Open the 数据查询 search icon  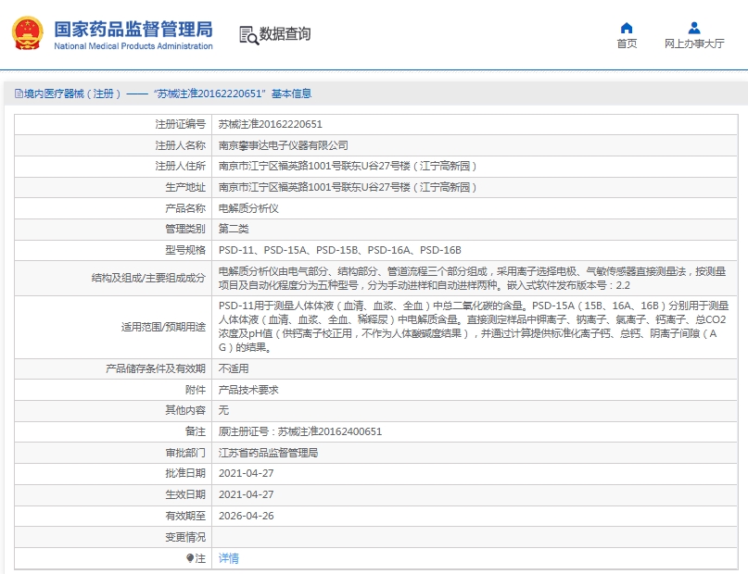point(248,35)
